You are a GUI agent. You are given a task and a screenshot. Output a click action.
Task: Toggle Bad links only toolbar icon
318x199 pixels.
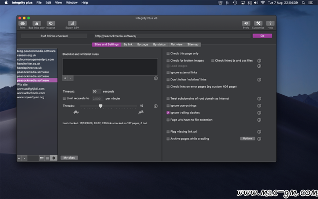pyautogui.click(x=37, y=23)
